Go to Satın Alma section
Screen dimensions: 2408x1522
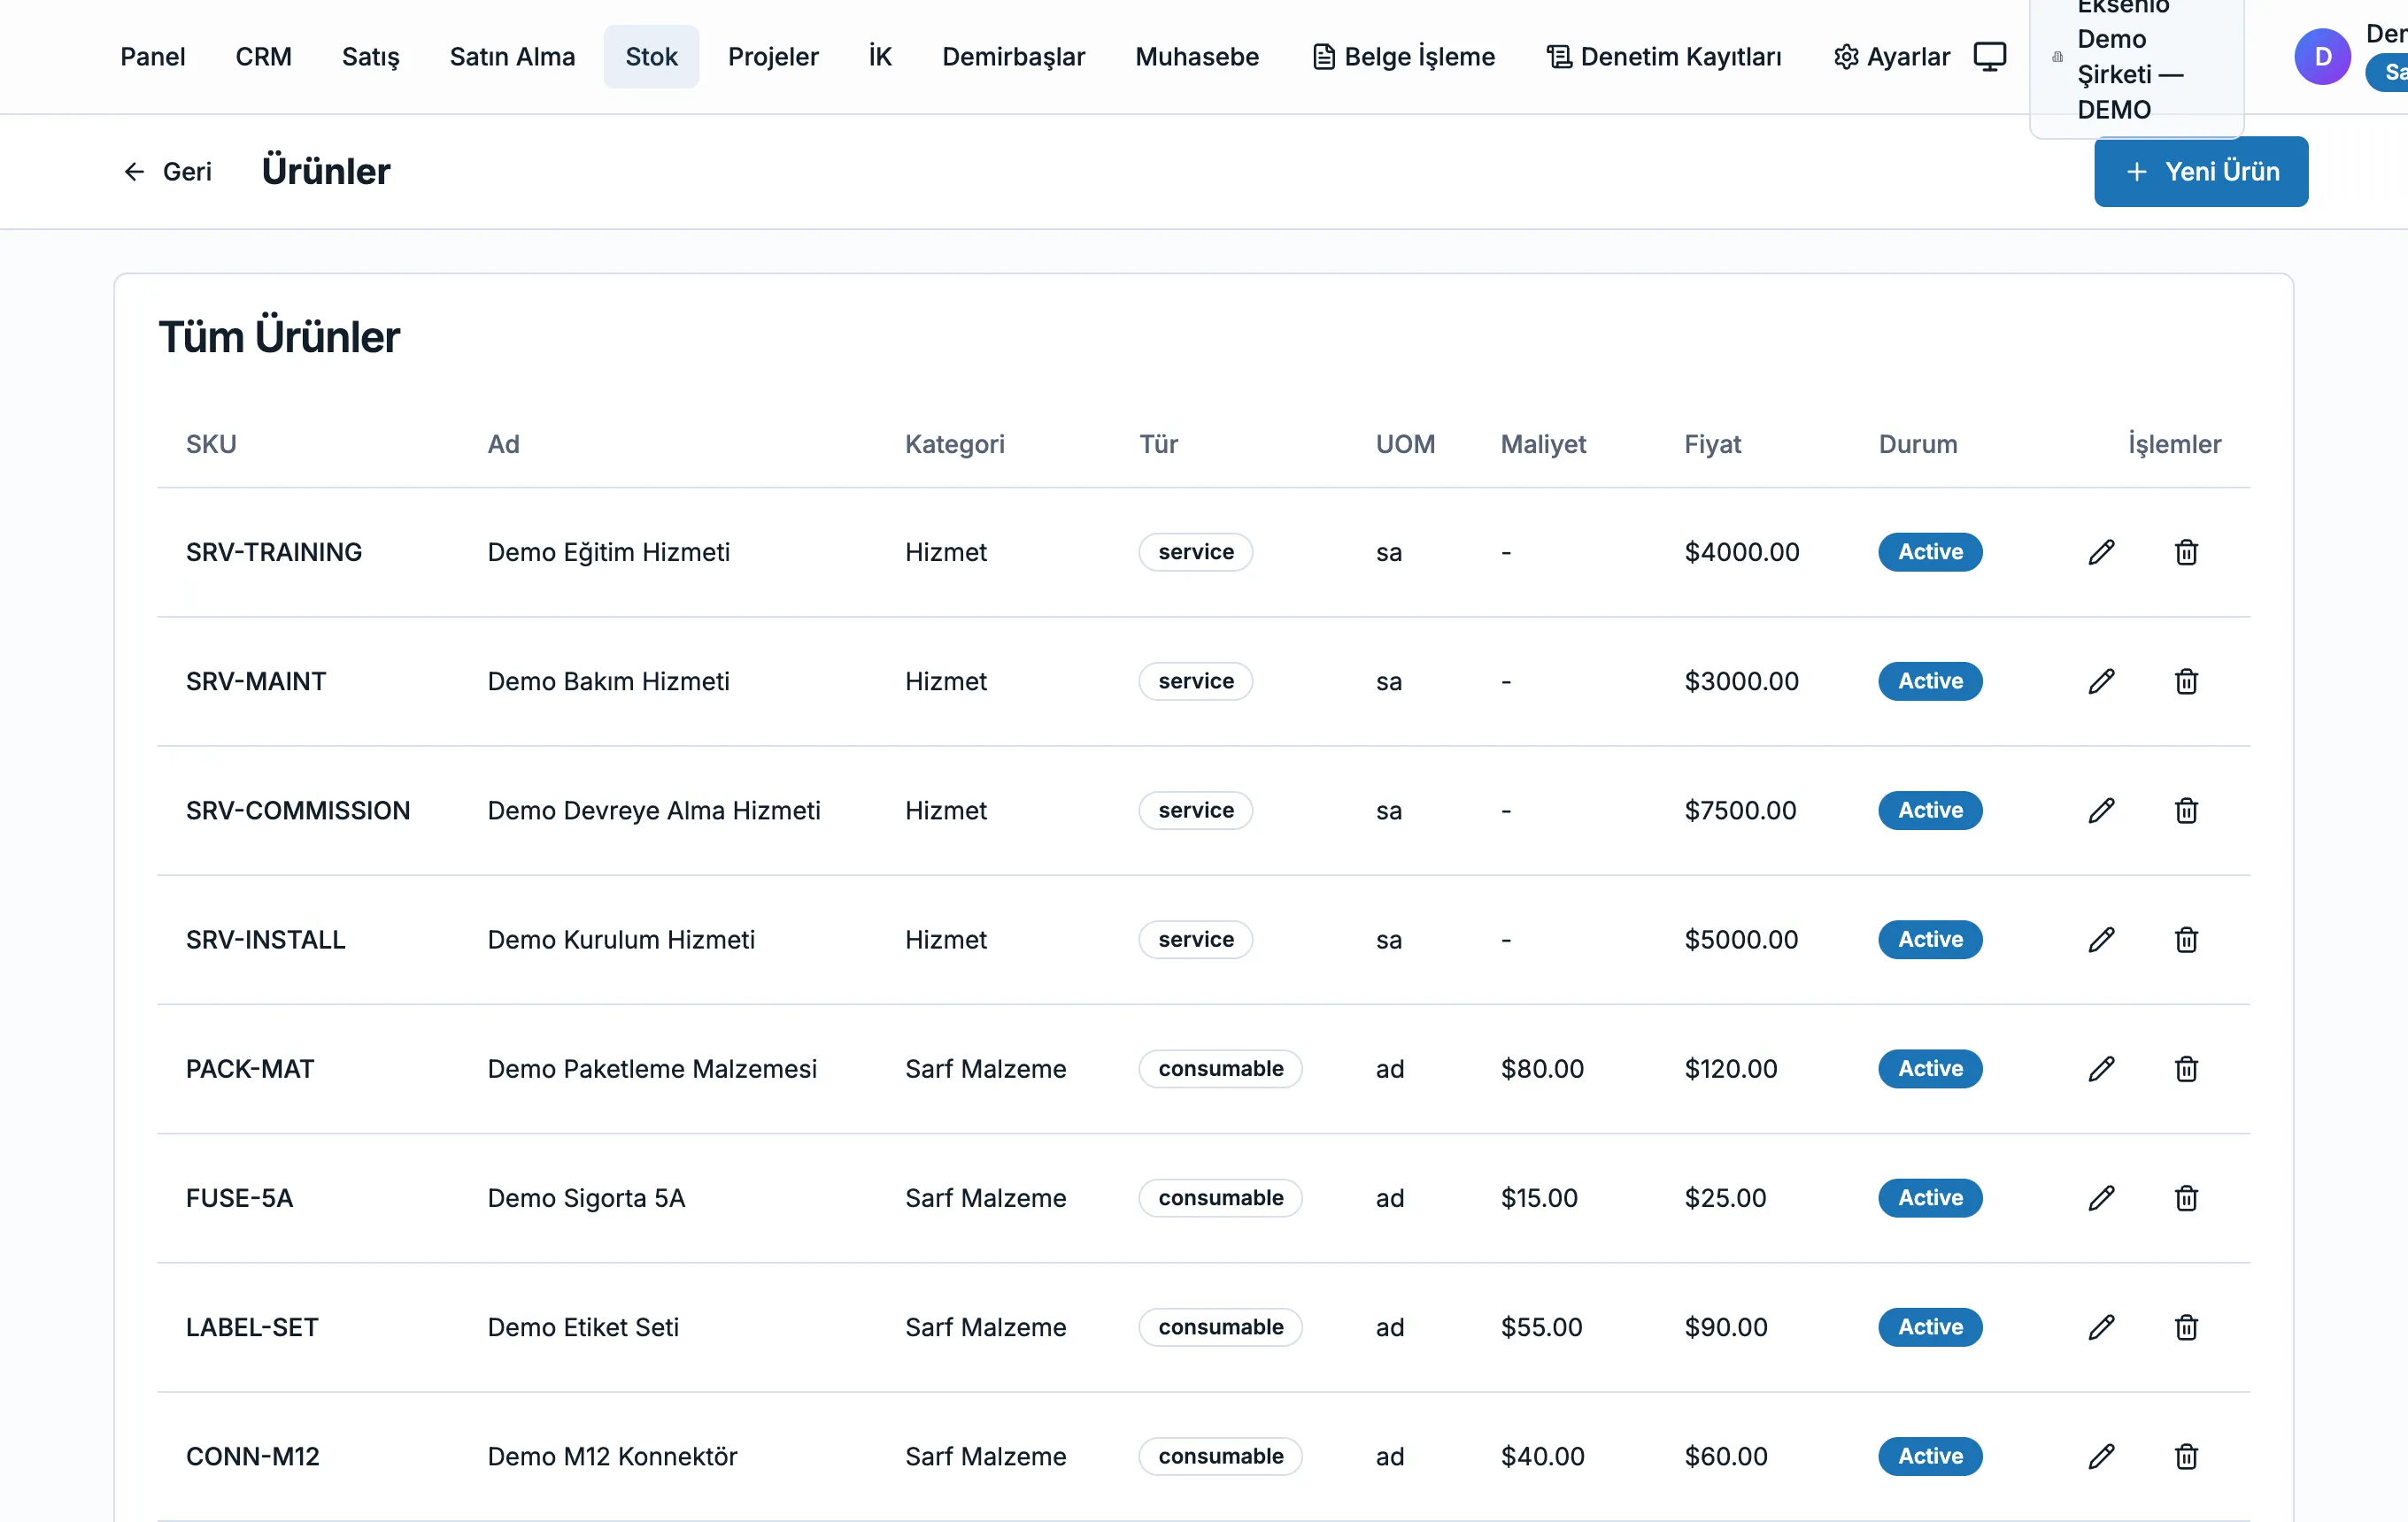pyautogui.click(x=512, y=57)
